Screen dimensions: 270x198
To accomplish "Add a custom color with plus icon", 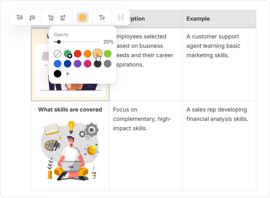I will click(68, 74).
